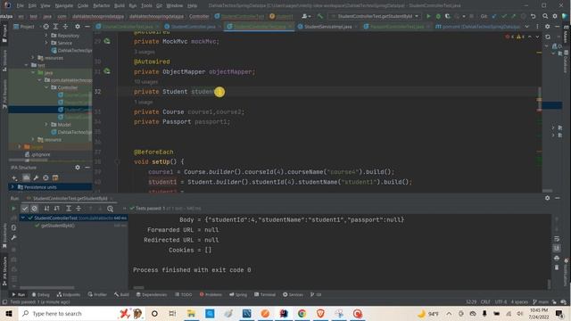Open Run panel settings gear
The height and width of the screenshot is (321, 571).
[x=547, y=198]
